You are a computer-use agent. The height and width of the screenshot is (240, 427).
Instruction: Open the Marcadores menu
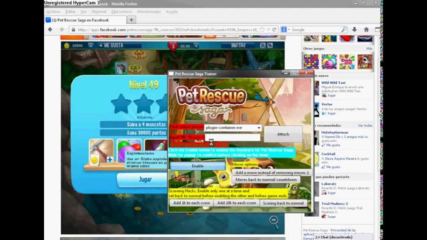tap(122, 11)
